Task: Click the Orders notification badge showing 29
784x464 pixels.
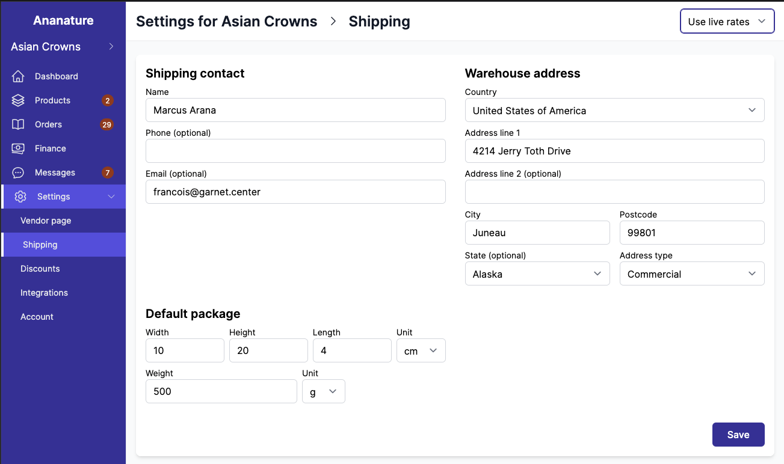Action: point(107,124)
